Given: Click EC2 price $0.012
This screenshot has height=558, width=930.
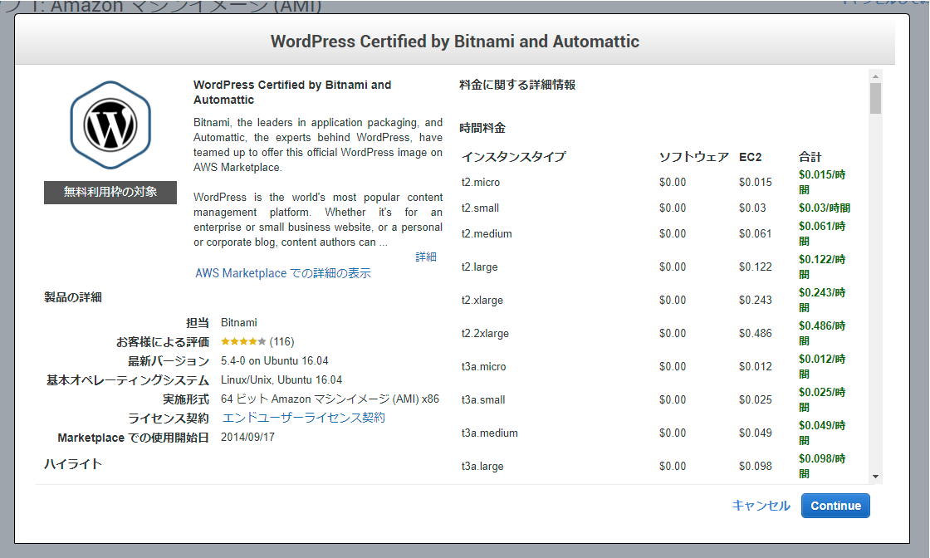Looking at the screenshot, I should [x=755, y=367].
